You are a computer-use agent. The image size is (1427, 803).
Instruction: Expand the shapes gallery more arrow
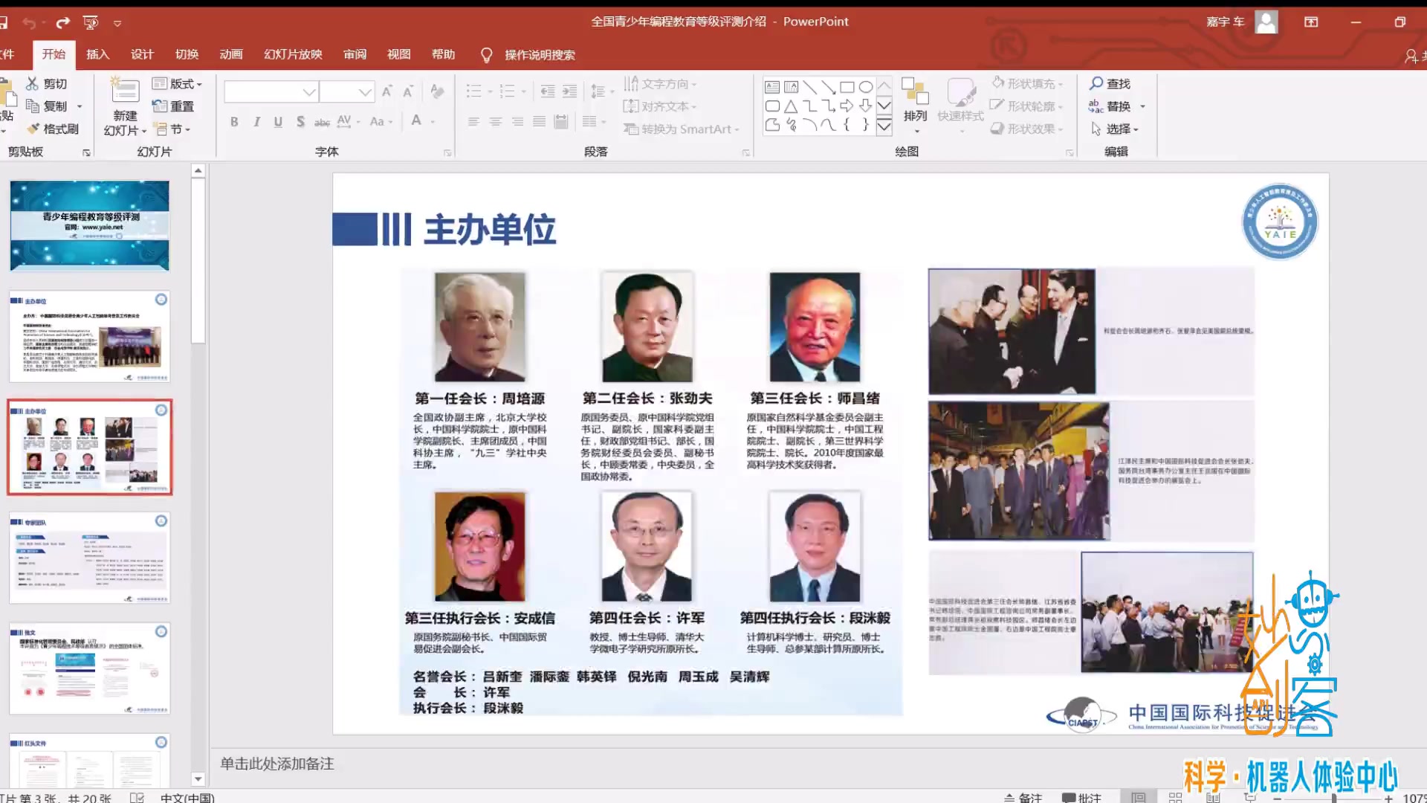click(884, 127)
